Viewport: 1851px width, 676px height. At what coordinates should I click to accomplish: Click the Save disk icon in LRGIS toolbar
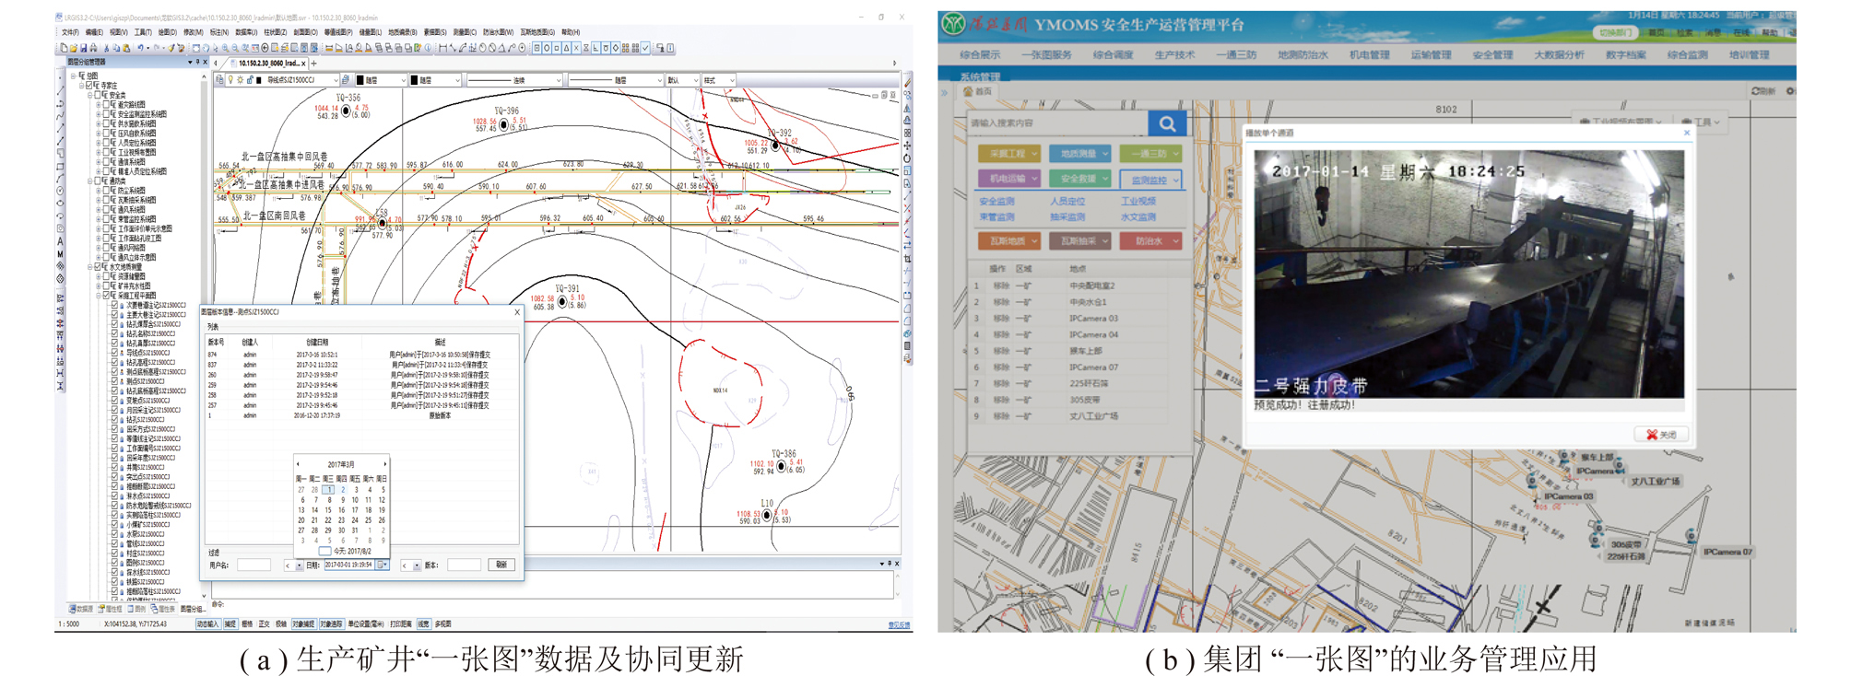(x=83, y=48)
